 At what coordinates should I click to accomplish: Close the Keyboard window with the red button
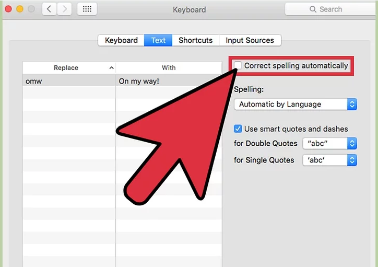[x=8, y=9]
